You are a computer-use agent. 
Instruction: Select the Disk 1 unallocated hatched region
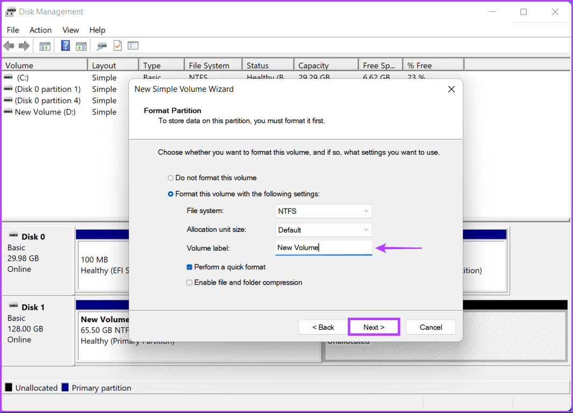pos(514,336)
